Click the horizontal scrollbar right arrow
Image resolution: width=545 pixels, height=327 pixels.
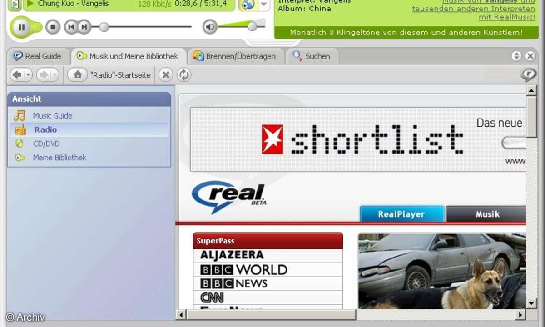click(520, 314)
